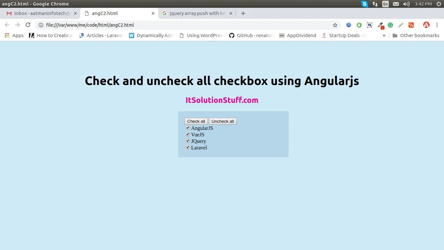Open the system power gear menu

pyautogui.click(x=439, y=4)
